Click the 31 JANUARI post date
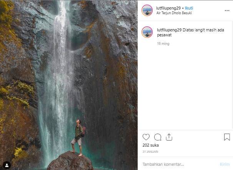 (x=150, y=152)
